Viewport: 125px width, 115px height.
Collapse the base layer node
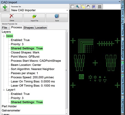(x=4, y=36)
